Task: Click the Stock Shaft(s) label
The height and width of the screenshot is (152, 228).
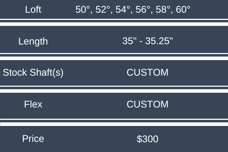Action: click(x=33, y=72)
